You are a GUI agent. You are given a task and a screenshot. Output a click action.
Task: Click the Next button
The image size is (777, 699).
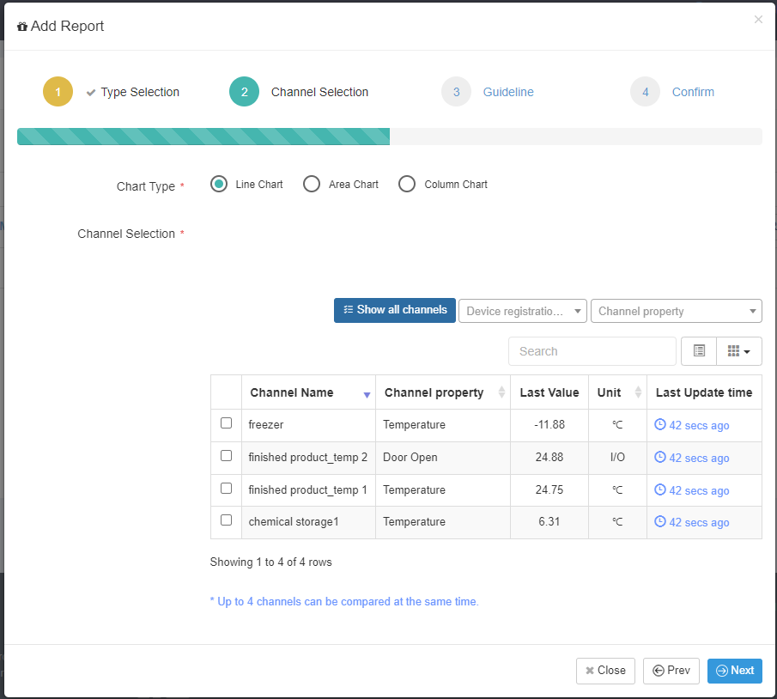735,671
